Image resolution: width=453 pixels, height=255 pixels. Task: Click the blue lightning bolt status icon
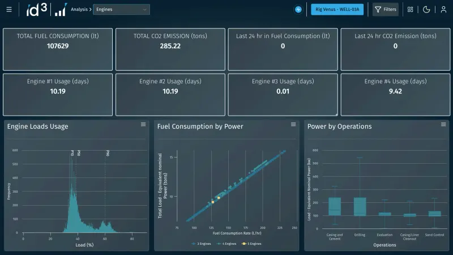tap(298, 10)
